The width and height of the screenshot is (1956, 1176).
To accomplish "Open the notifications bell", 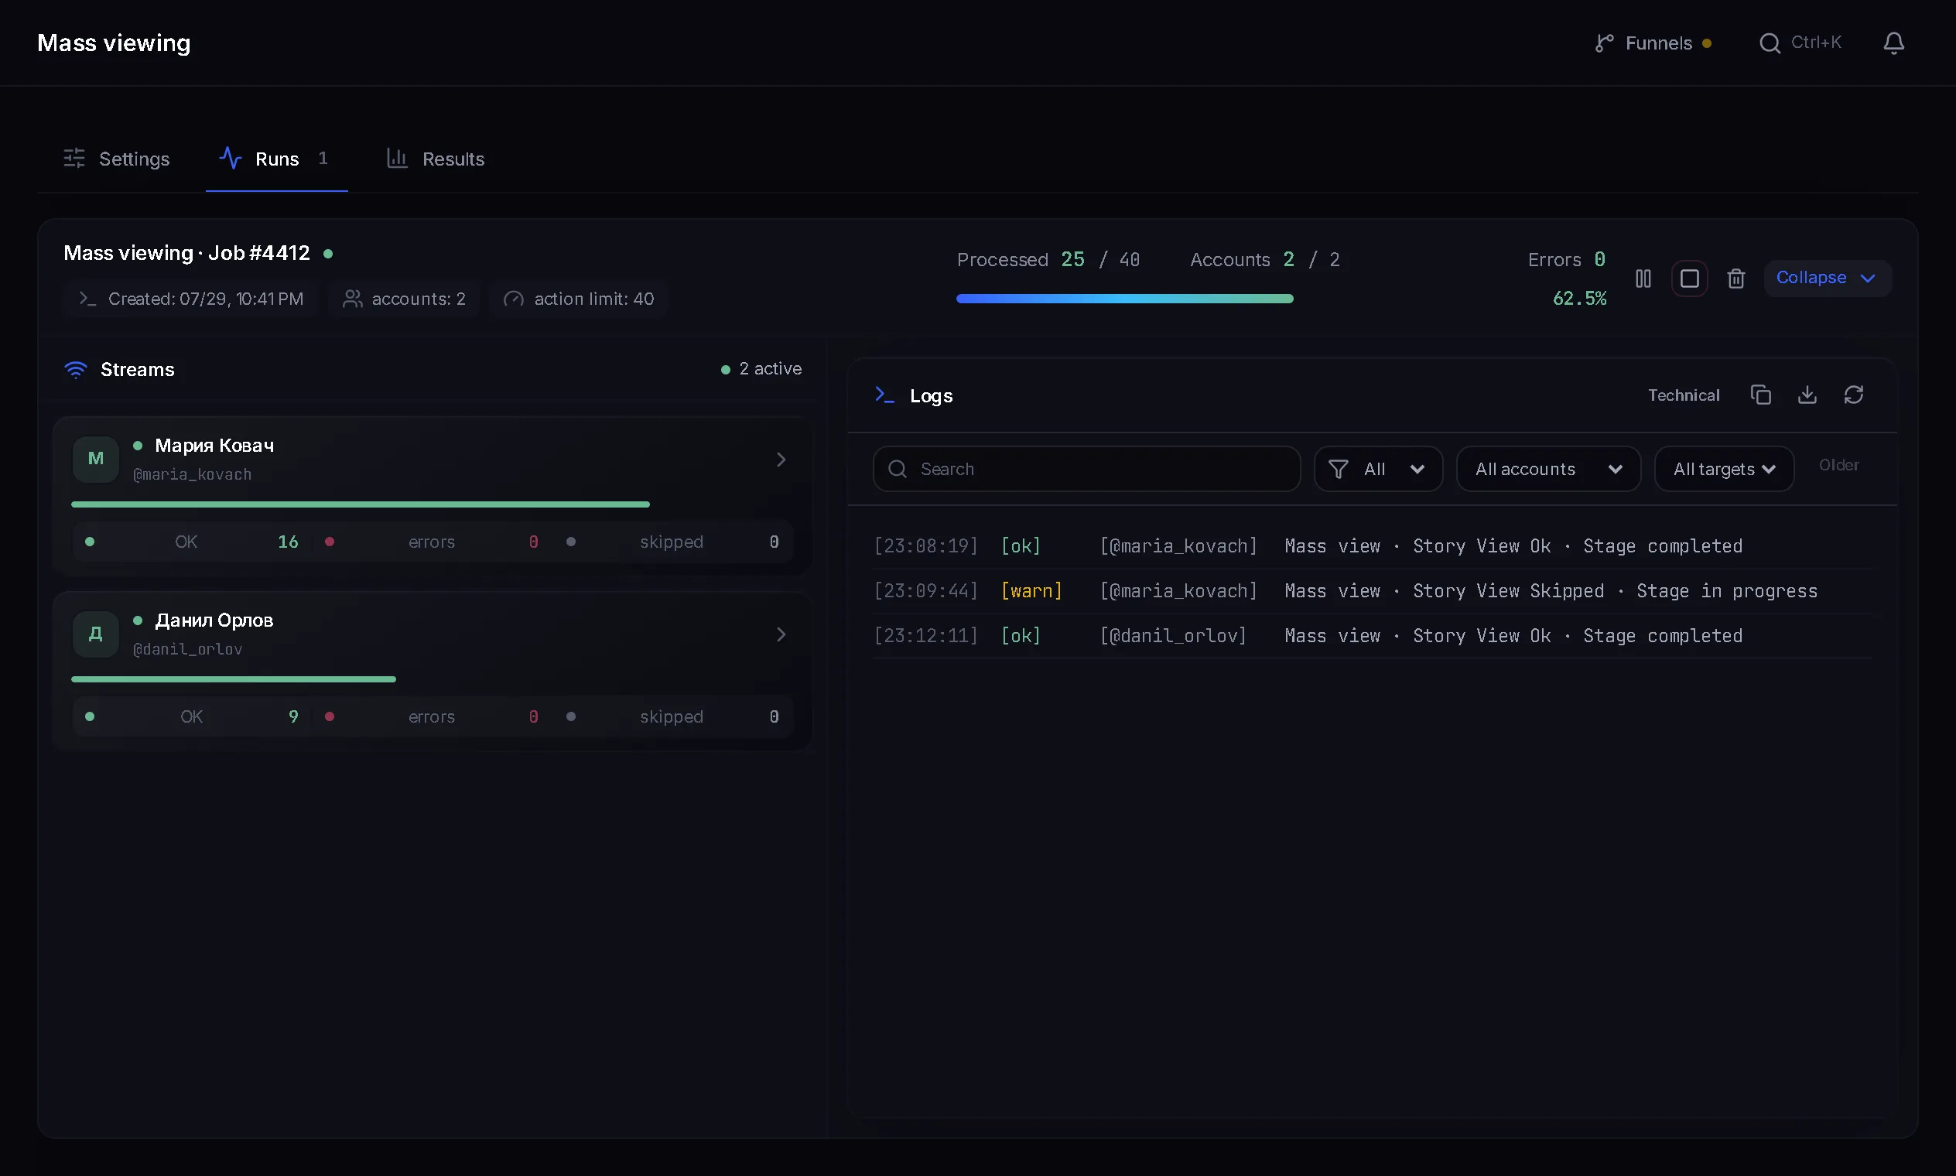I will (x=1893, y=43).
